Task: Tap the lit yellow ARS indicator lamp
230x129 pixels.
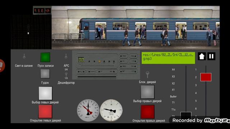Action: click(100, 61)
